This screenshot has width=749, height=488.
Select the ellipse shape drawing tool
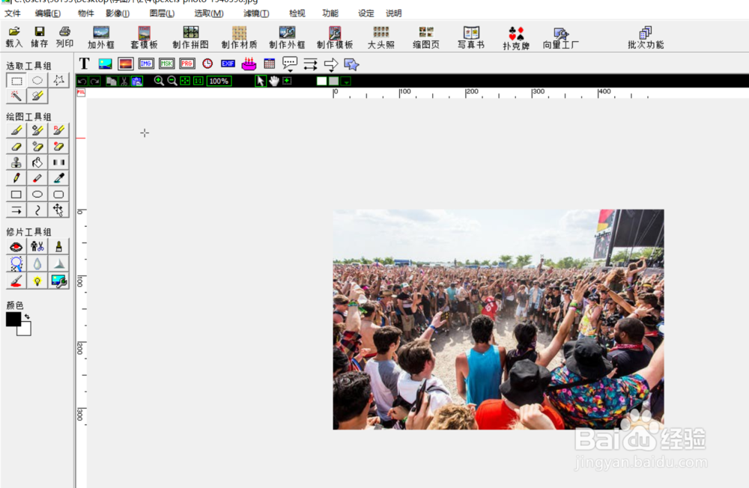[37, 195]
